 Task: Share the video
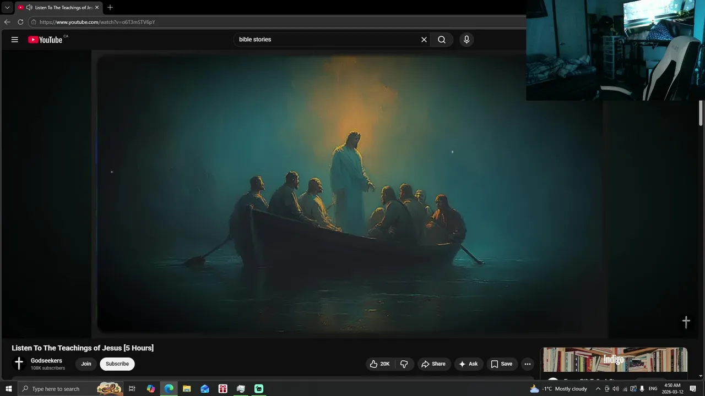433,364
